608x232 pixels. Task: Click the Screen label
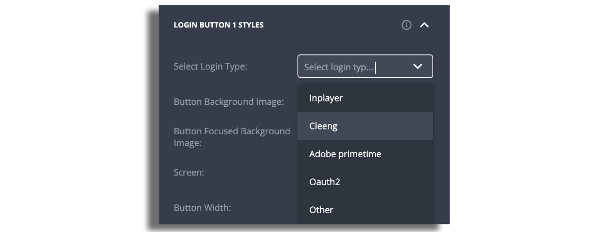tap(189, 172)
